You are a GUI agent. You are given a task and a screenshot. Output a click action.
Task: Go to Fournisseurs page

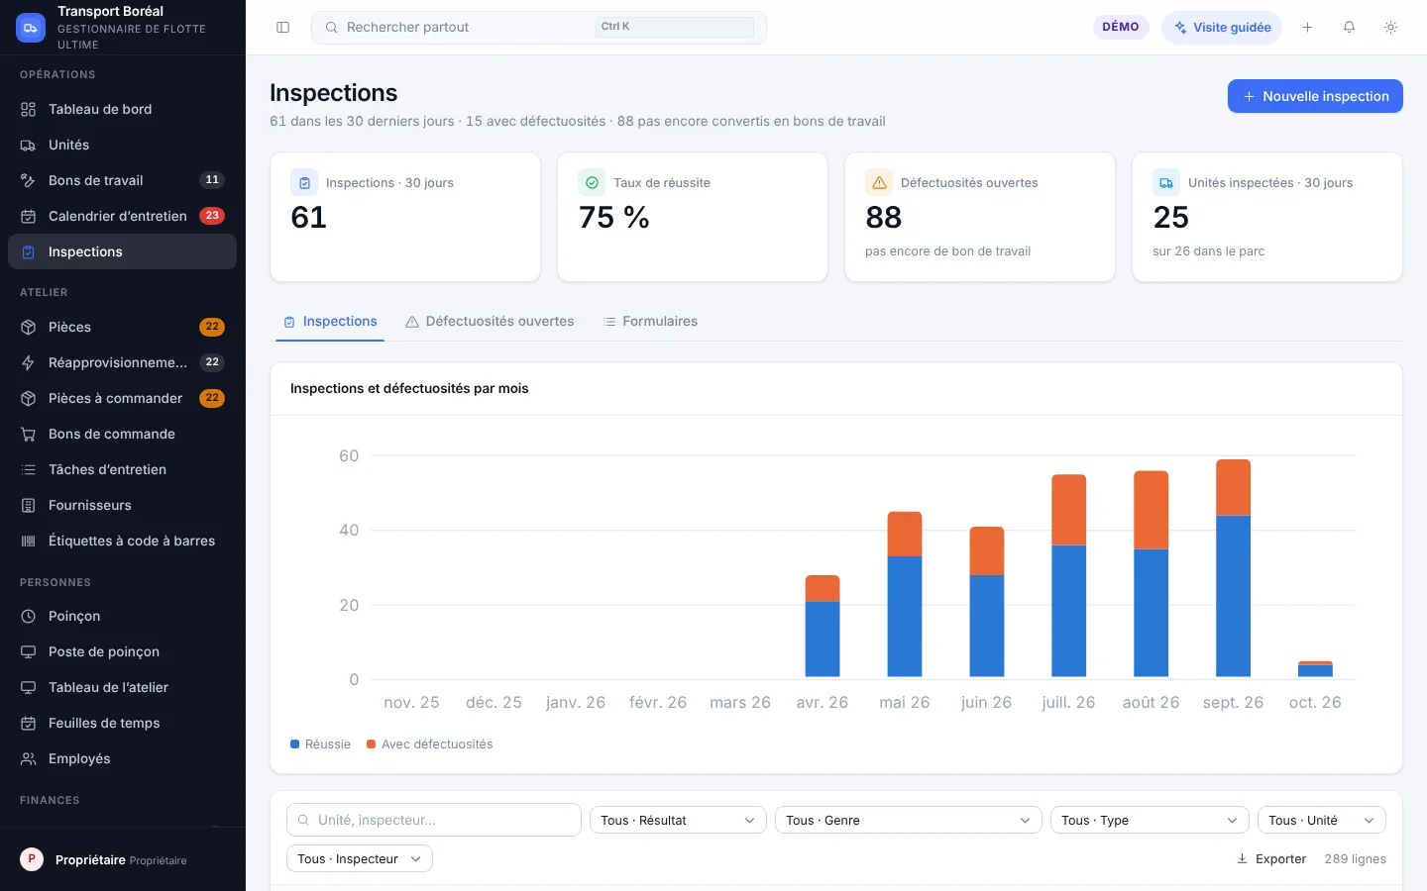coord(122,505)
